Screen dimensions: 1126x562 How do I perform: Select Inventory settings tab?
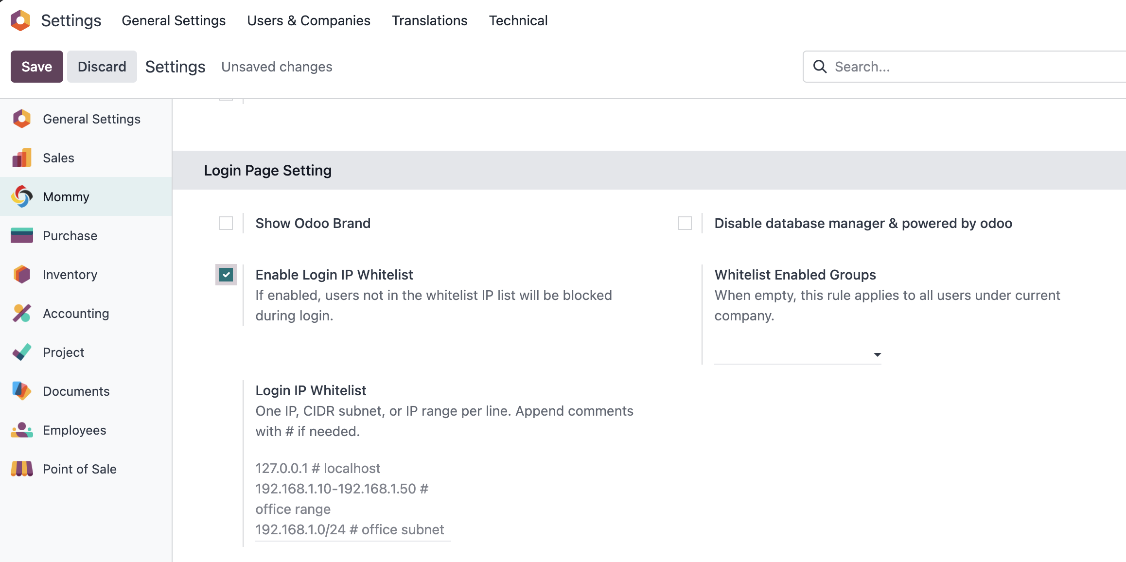pos(86,275)
